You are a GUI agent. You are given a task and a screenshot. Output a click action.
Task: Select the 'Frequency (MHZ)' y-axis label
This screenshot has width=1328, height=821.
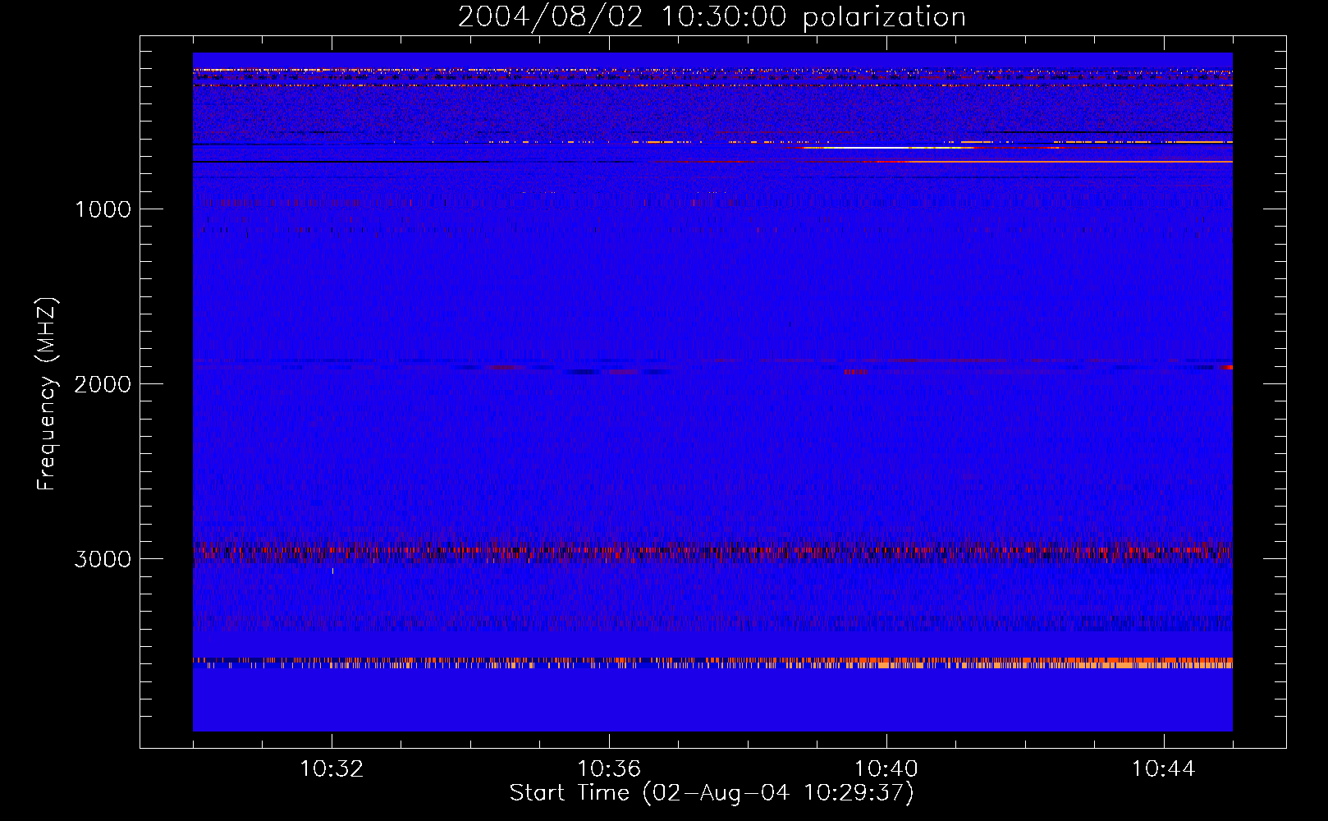click(47, 394)
